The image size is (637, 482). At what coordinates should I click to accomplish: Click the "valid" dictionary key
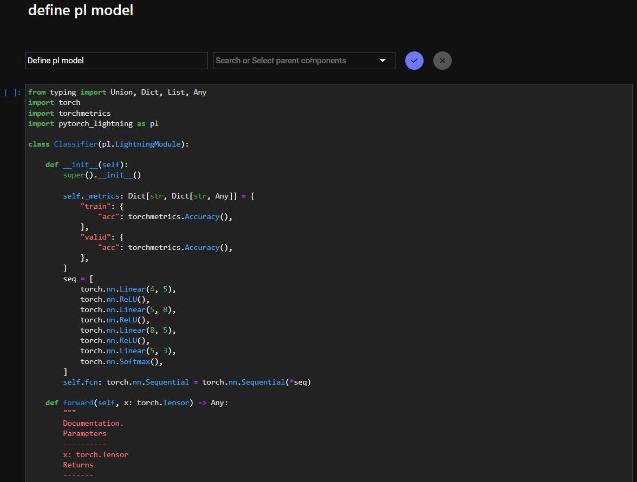[x=95, y=237]
